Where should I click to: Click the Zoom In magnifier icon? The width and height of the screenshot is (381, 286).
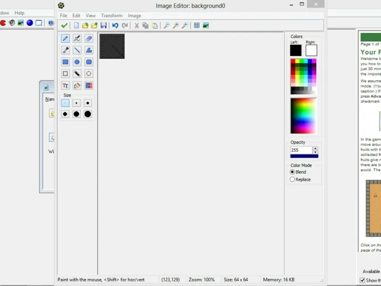[185, 25]
